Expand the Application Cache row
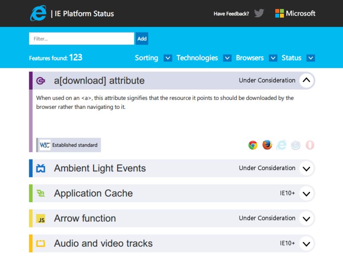This screenshot has width=343, height=257. click(x=307, y=194)
